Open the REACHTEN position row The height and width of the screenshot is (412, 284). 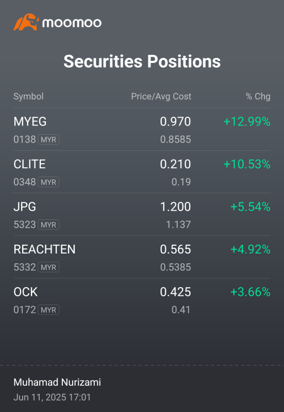coord(142,257)
